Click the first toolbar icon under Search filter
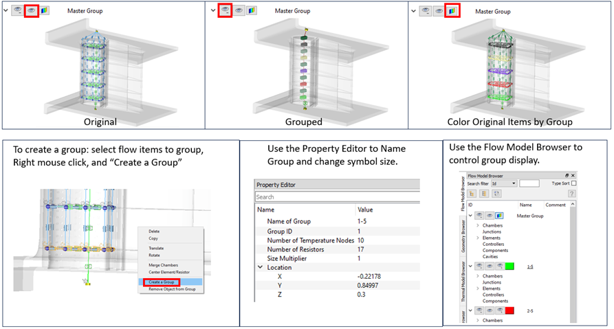 point(472,194)
